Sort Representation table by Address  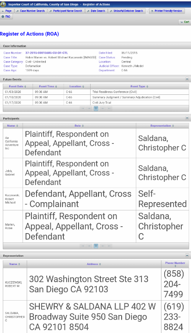[x=94, y=264]
